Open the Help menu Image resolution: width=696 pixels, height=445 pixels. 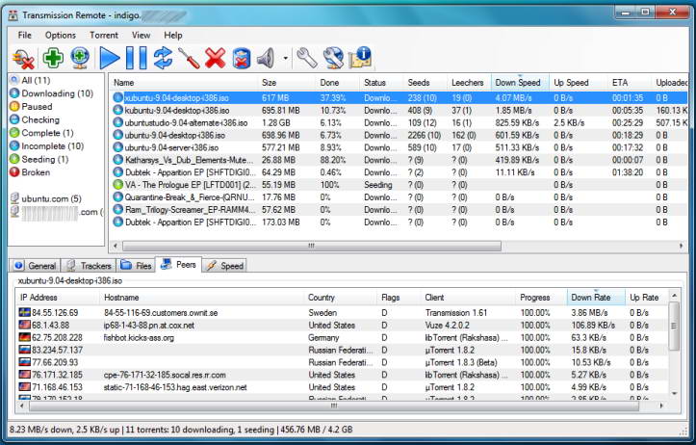tap(173, 35)
